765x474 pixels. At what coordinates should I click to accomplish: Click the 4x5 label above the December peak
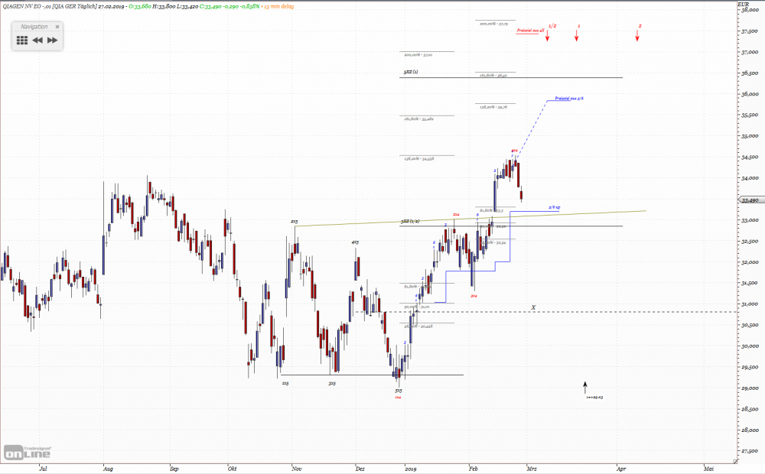[x=355, y=242]
